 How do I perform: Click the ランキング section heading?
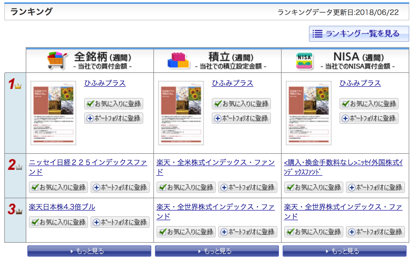(31, 12)
